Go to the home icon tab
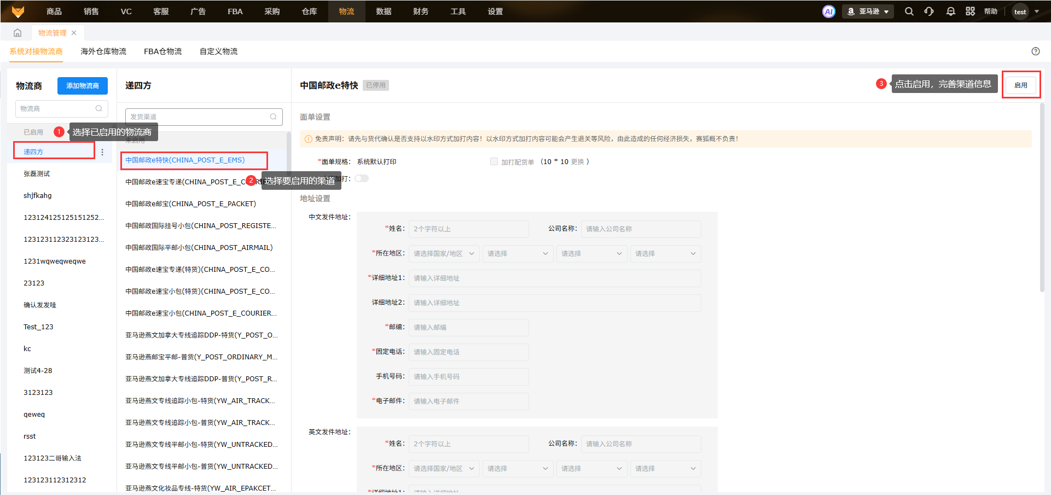 (18, 33)
